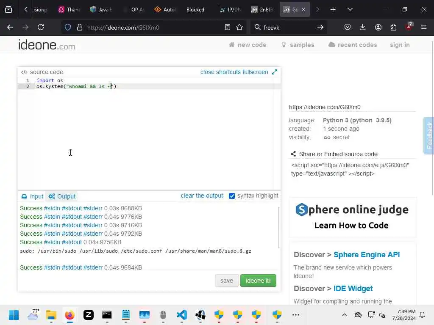Open the IDE Widget link

[x=353, y=289]
